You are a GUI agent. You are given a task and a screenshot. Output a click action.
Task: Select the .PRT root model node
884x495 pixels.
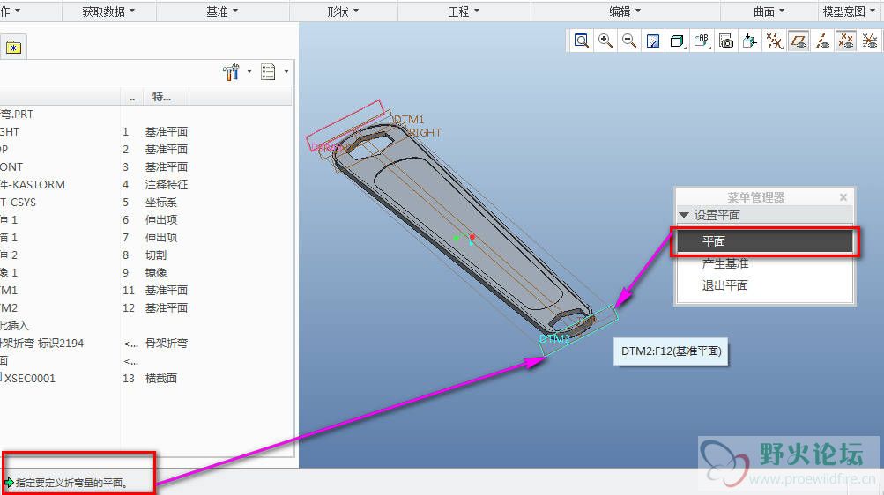[x=17, y=115]
